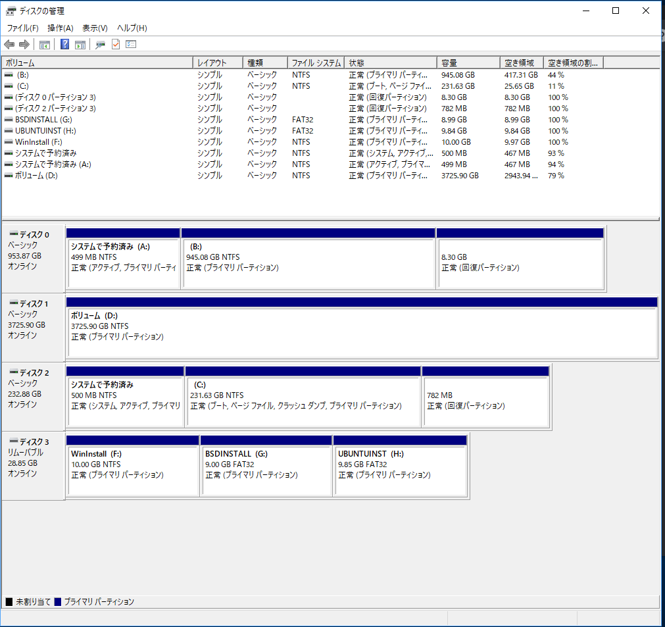Toggle the show/hide console tree icon
Viewport: 665px width, 627px height.
45,44
